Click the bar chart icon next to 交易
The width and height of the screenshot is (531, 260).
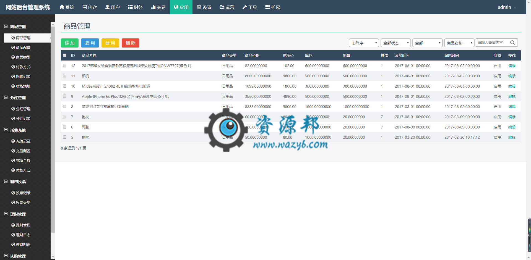pos(153,7)
